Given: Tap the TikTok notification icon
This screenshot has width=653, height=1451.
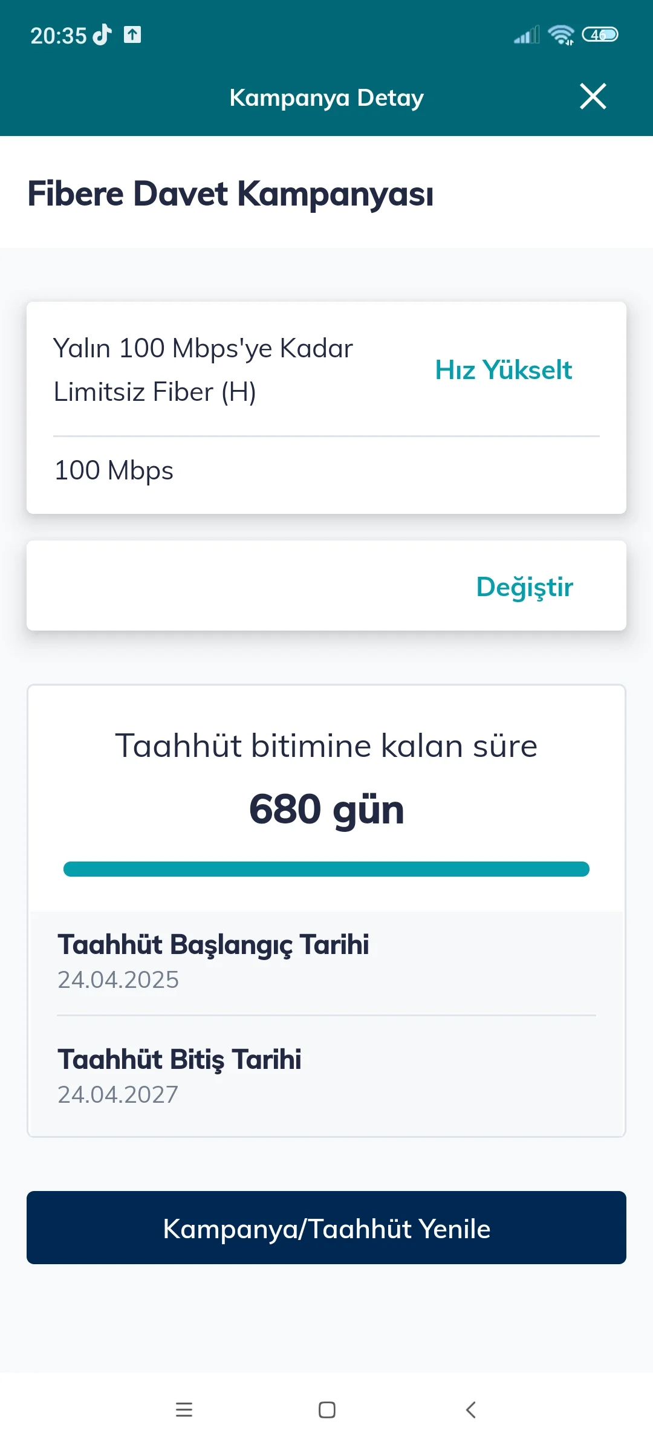Looking at the screenshot, I should 102,35.
